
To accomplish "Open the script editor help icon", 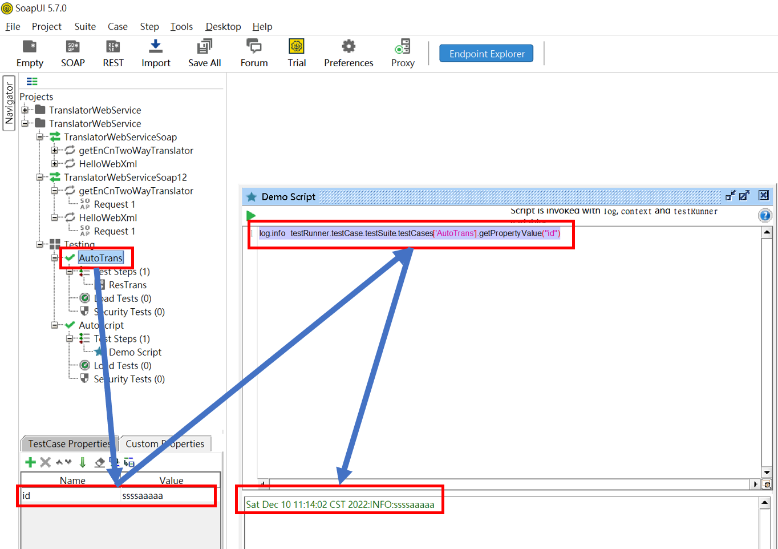I will tap(765, 215).
